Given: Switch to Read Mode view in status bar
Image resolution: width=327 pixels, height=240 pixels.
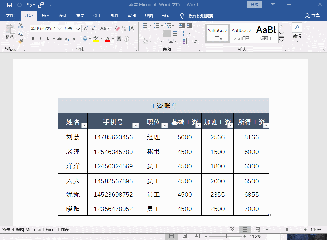Looking at the screenshot, I should pos(232,229).
